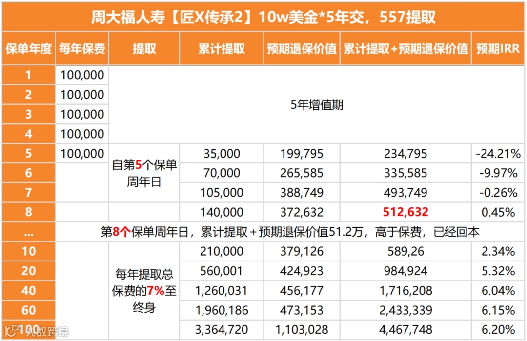Click policy year 5 cell
Screen dimensions: 527x341
pyautogui.click(x=29, y=154)
